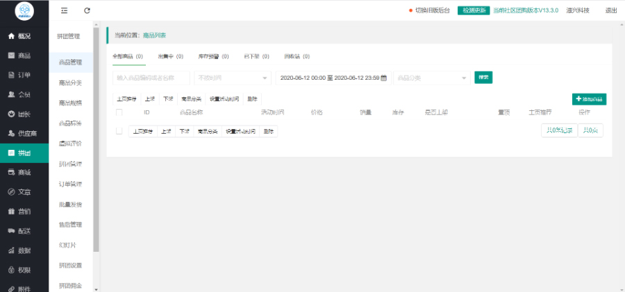Click 切换旧版后台 link in top bar
625x292 pixels.
click(433, 11)
